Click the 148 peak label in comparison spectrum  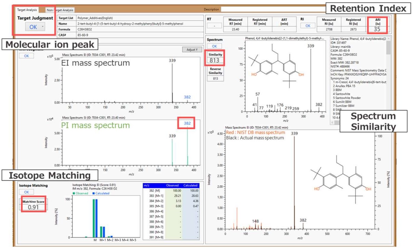(256, 221)
